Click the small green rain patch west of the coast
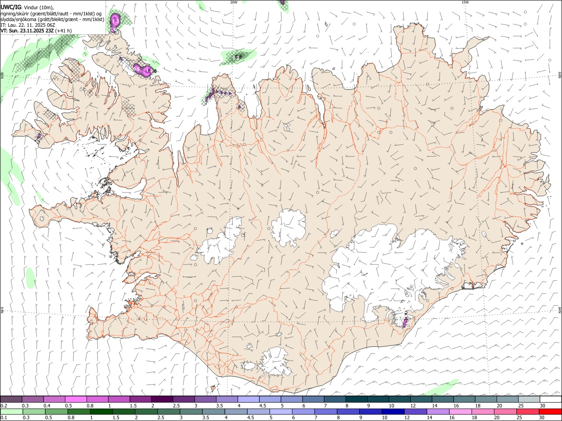The image size is (562, 421). click(x=30, y=278)
